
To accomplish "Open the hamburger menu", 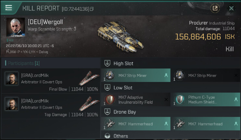I will click(8, 8).
